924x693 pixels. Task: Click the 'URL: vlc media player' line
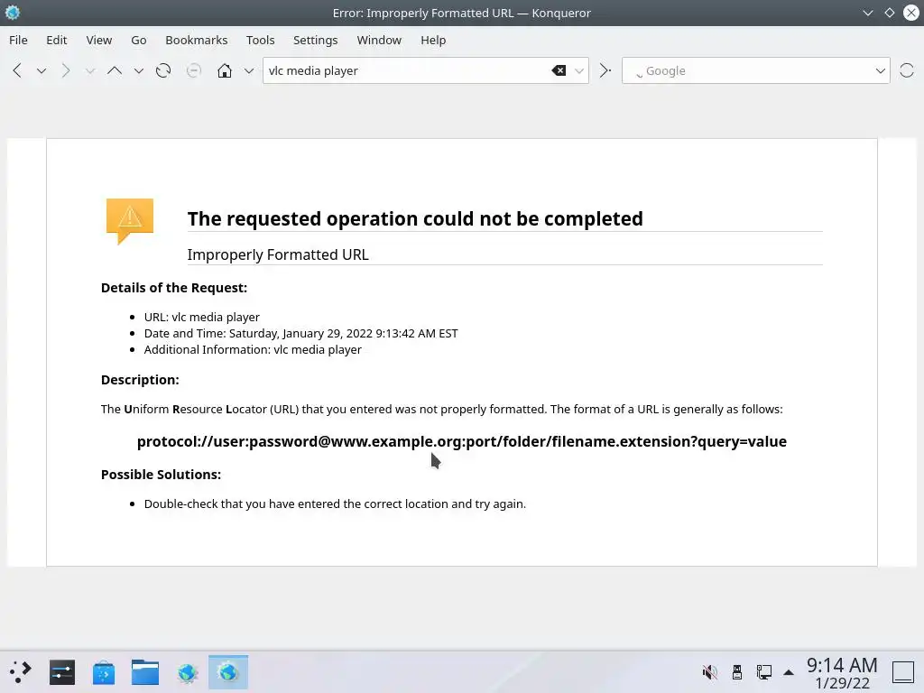201,317
